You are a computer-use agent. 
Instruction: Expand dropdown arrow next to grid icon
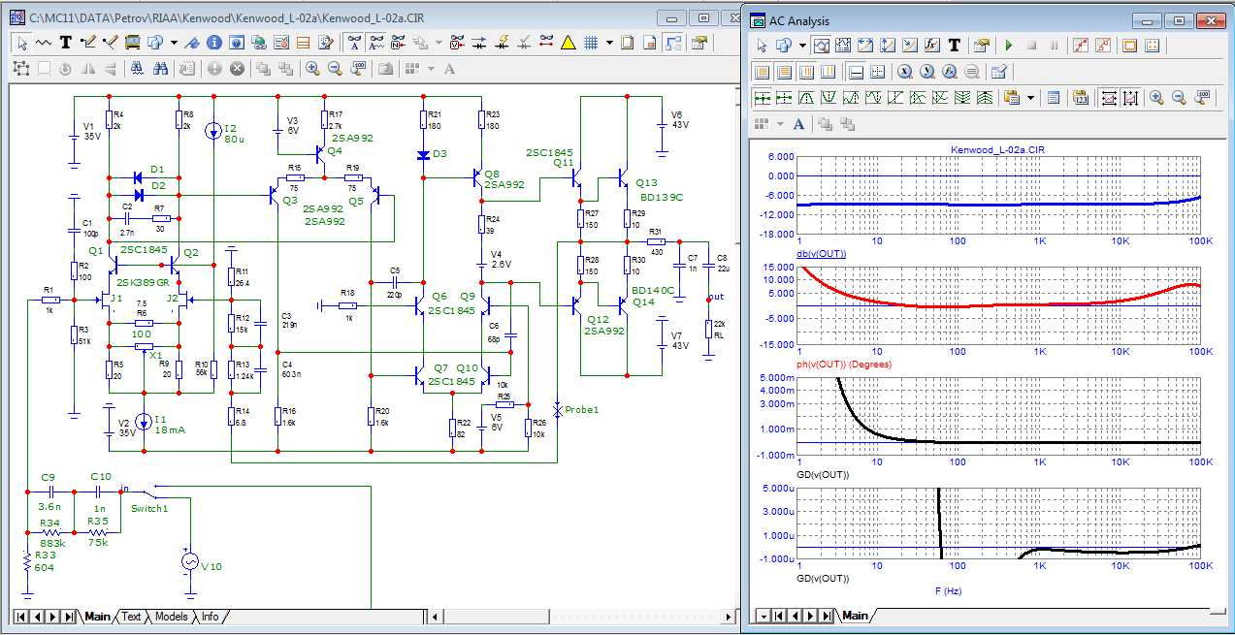pyautogui.click(x=609, y=42)
